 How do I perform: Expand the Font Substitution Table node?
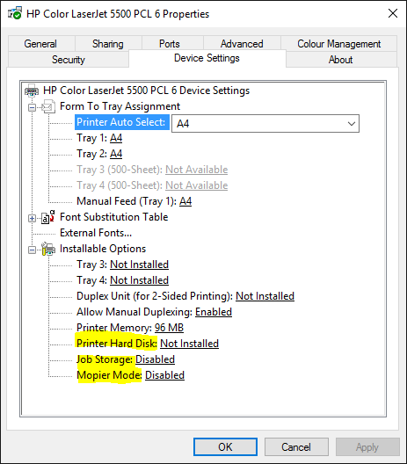point(32,219)
